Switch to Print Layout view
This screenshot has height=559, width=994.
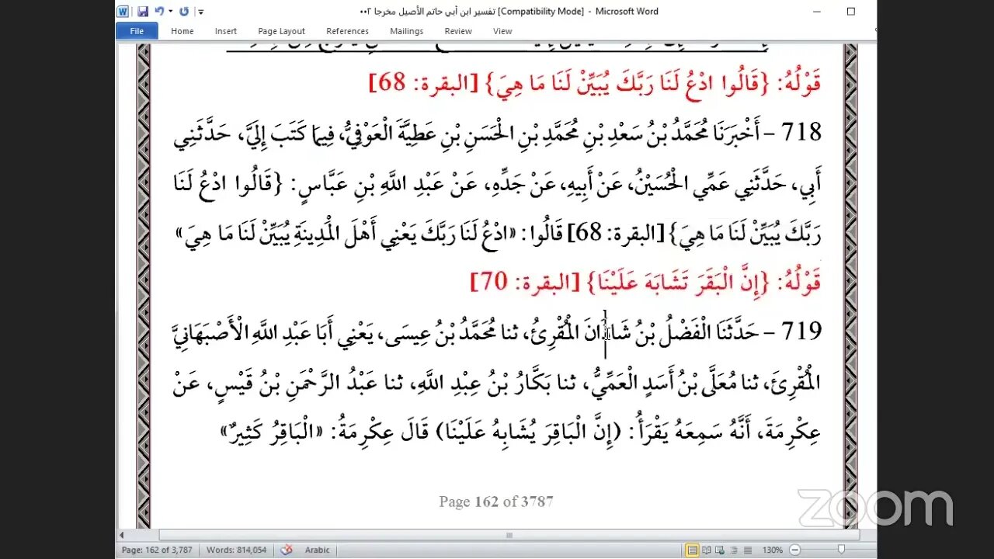693,550
